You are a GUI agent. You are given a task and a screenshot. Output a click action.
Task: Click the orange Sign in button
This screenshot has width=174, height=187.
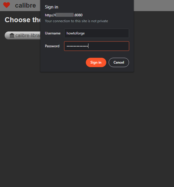tap(96, 62)
